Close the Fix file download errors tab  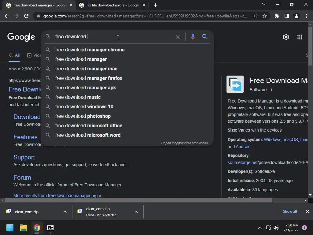144,5
